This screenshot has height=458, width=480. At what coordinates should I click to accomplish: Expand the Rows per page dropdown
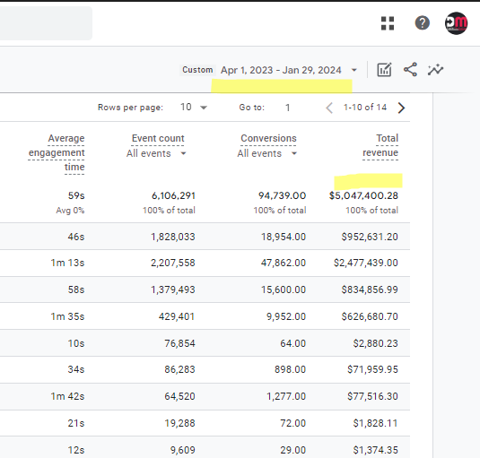coord(194,108)
